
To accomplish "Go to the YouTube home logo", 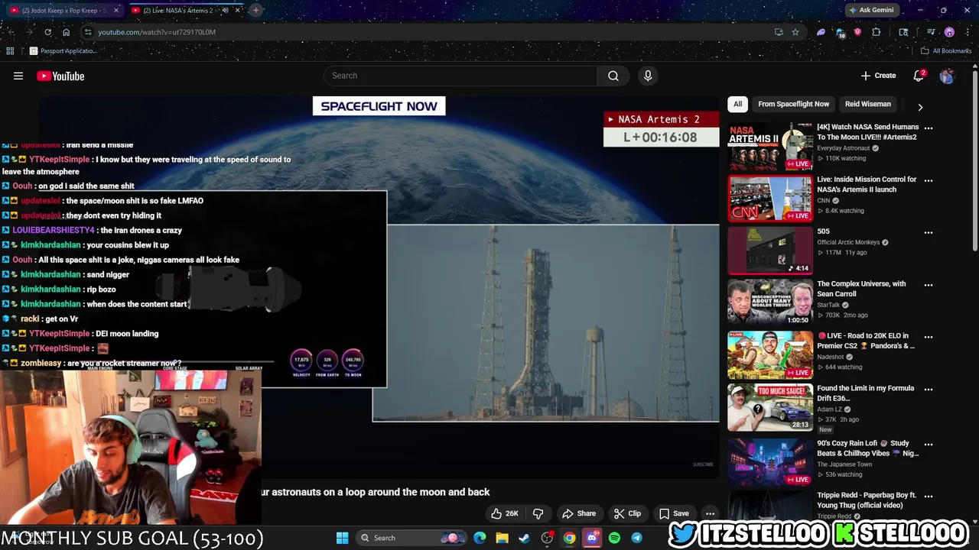I will 60,76.
